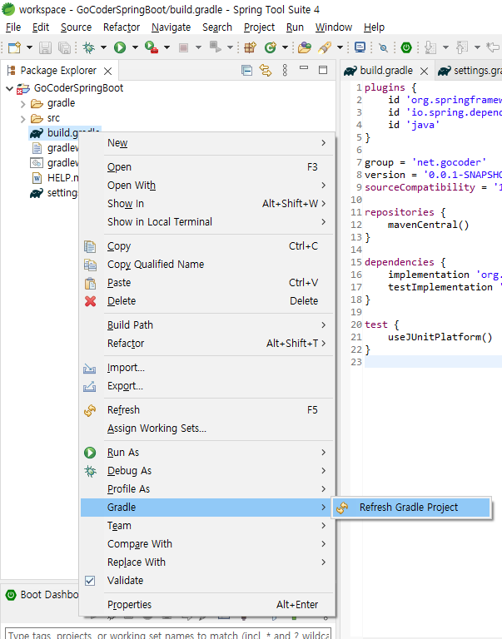Click the New Java Class toolbar icon

click(x=271, y=47)
